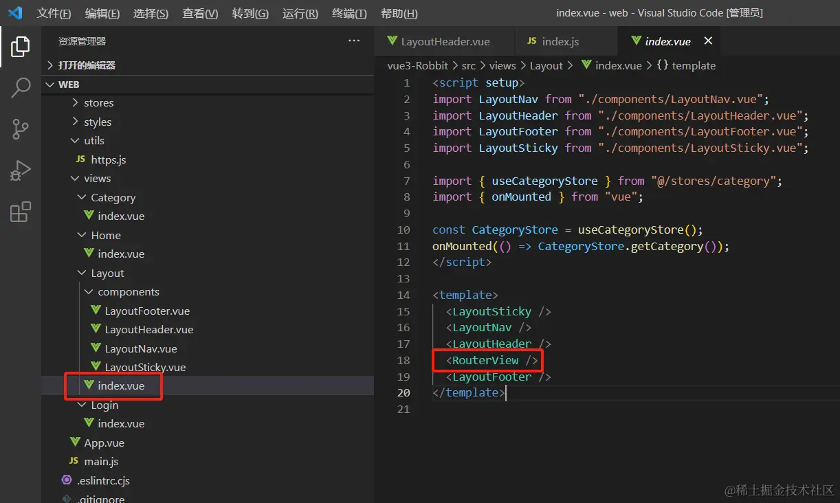840x503 pixels.
Task: Expand the stores folder
Action: 98,103
